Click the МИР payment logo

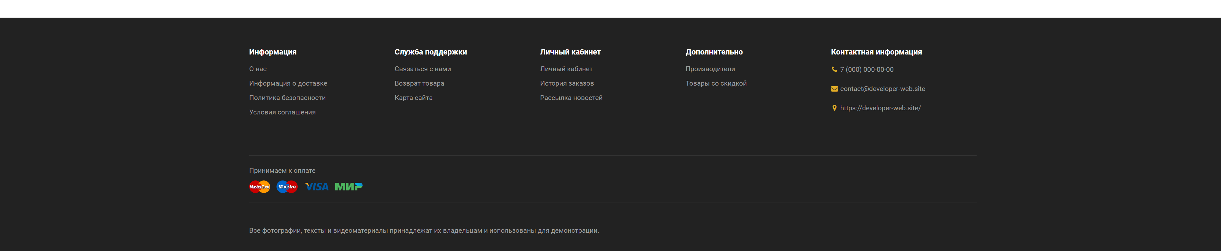click(348, 187)
